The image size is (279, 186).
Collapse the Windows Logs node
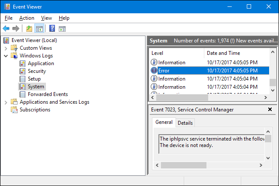point(6,56)
